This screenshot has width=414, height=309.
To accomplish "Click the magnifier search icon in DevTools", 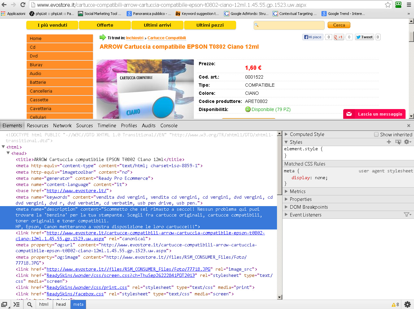I will tap(30, 304).
